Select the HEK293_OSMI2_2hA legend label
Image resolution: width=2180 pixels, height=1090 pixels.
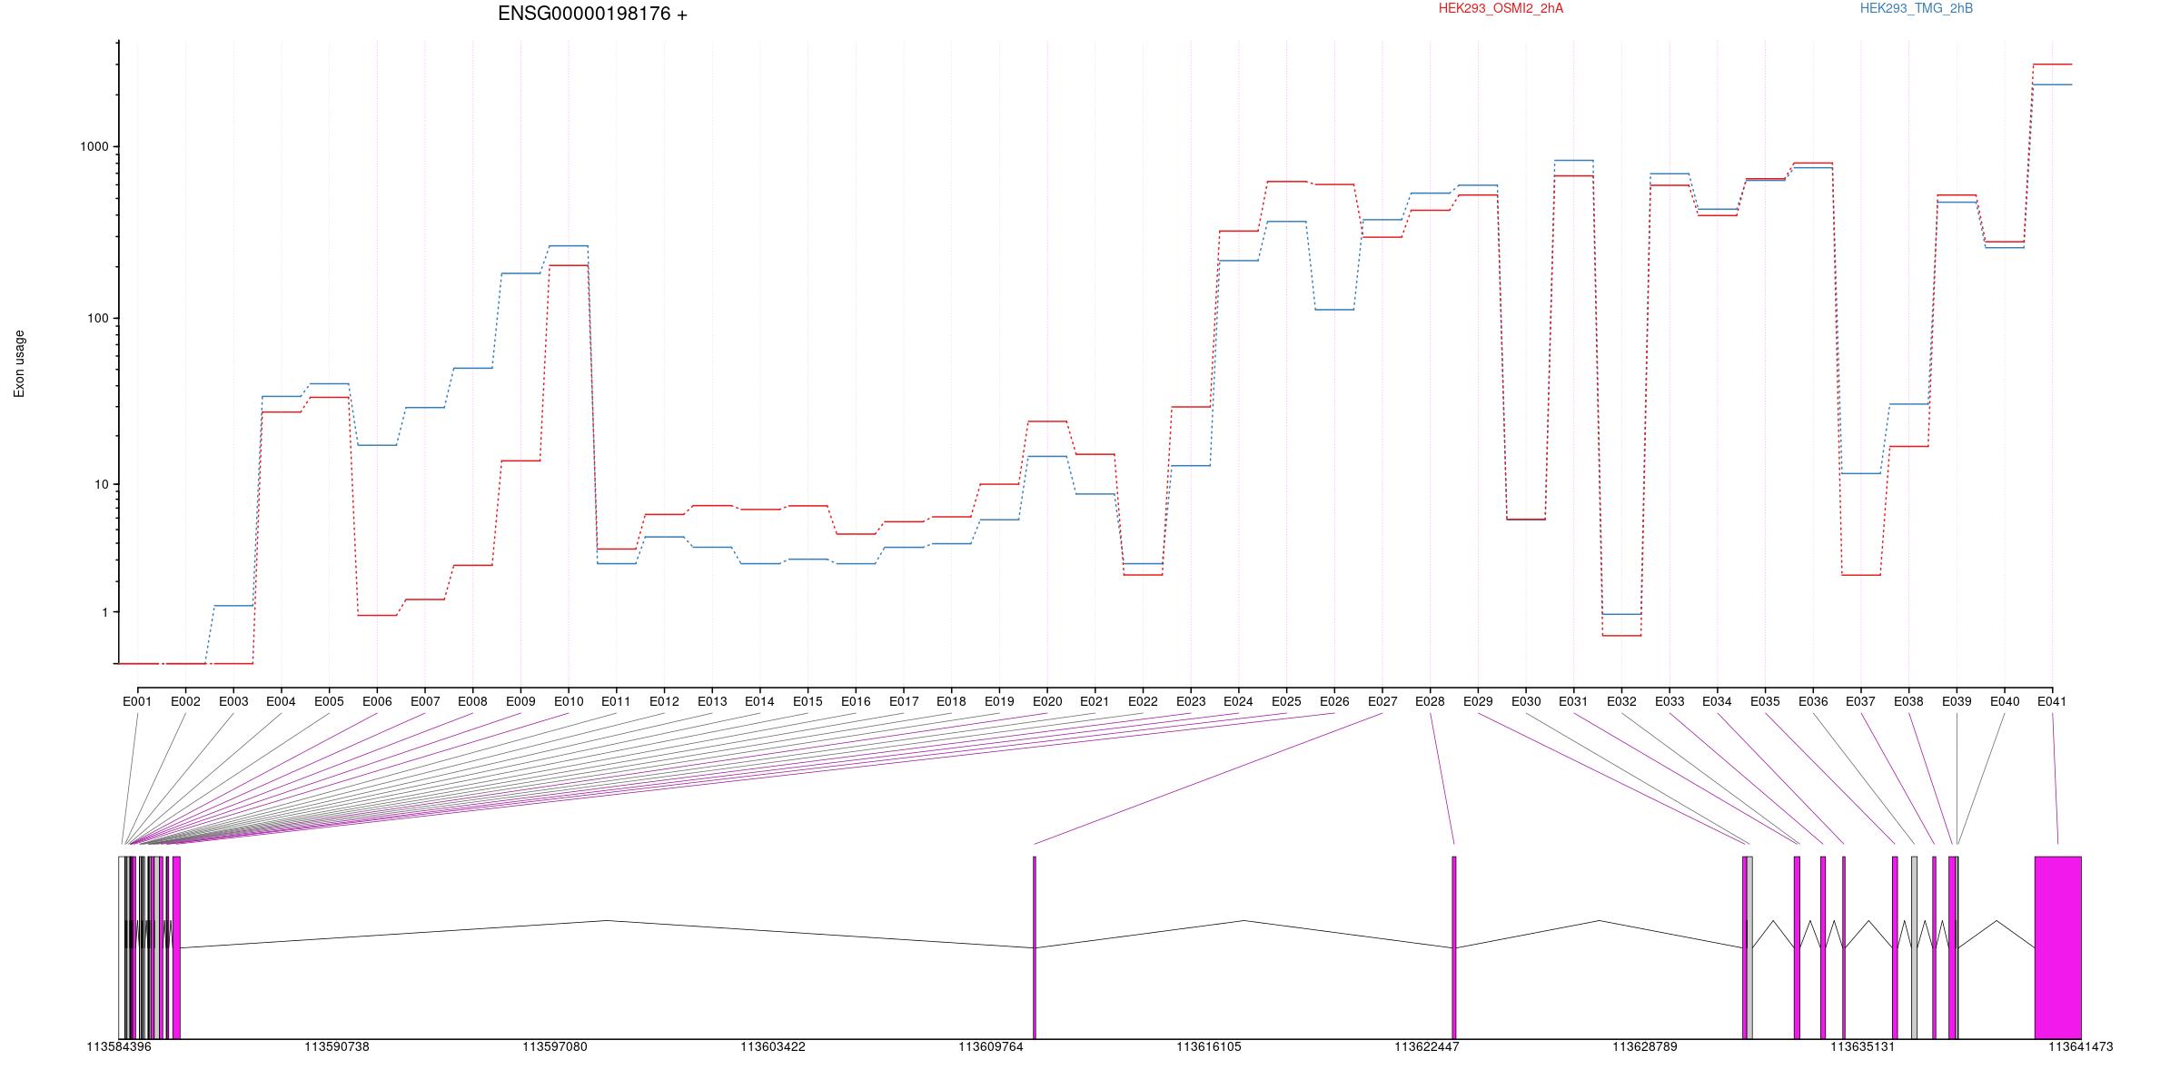point(1501,8)
